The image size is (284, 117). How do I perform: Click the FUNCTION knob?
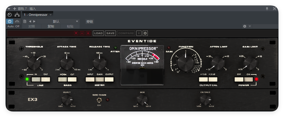185,63
